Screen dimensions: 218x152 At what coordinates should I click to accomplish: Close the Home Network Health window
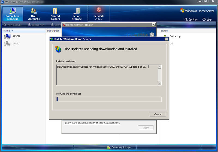point(153,25)
